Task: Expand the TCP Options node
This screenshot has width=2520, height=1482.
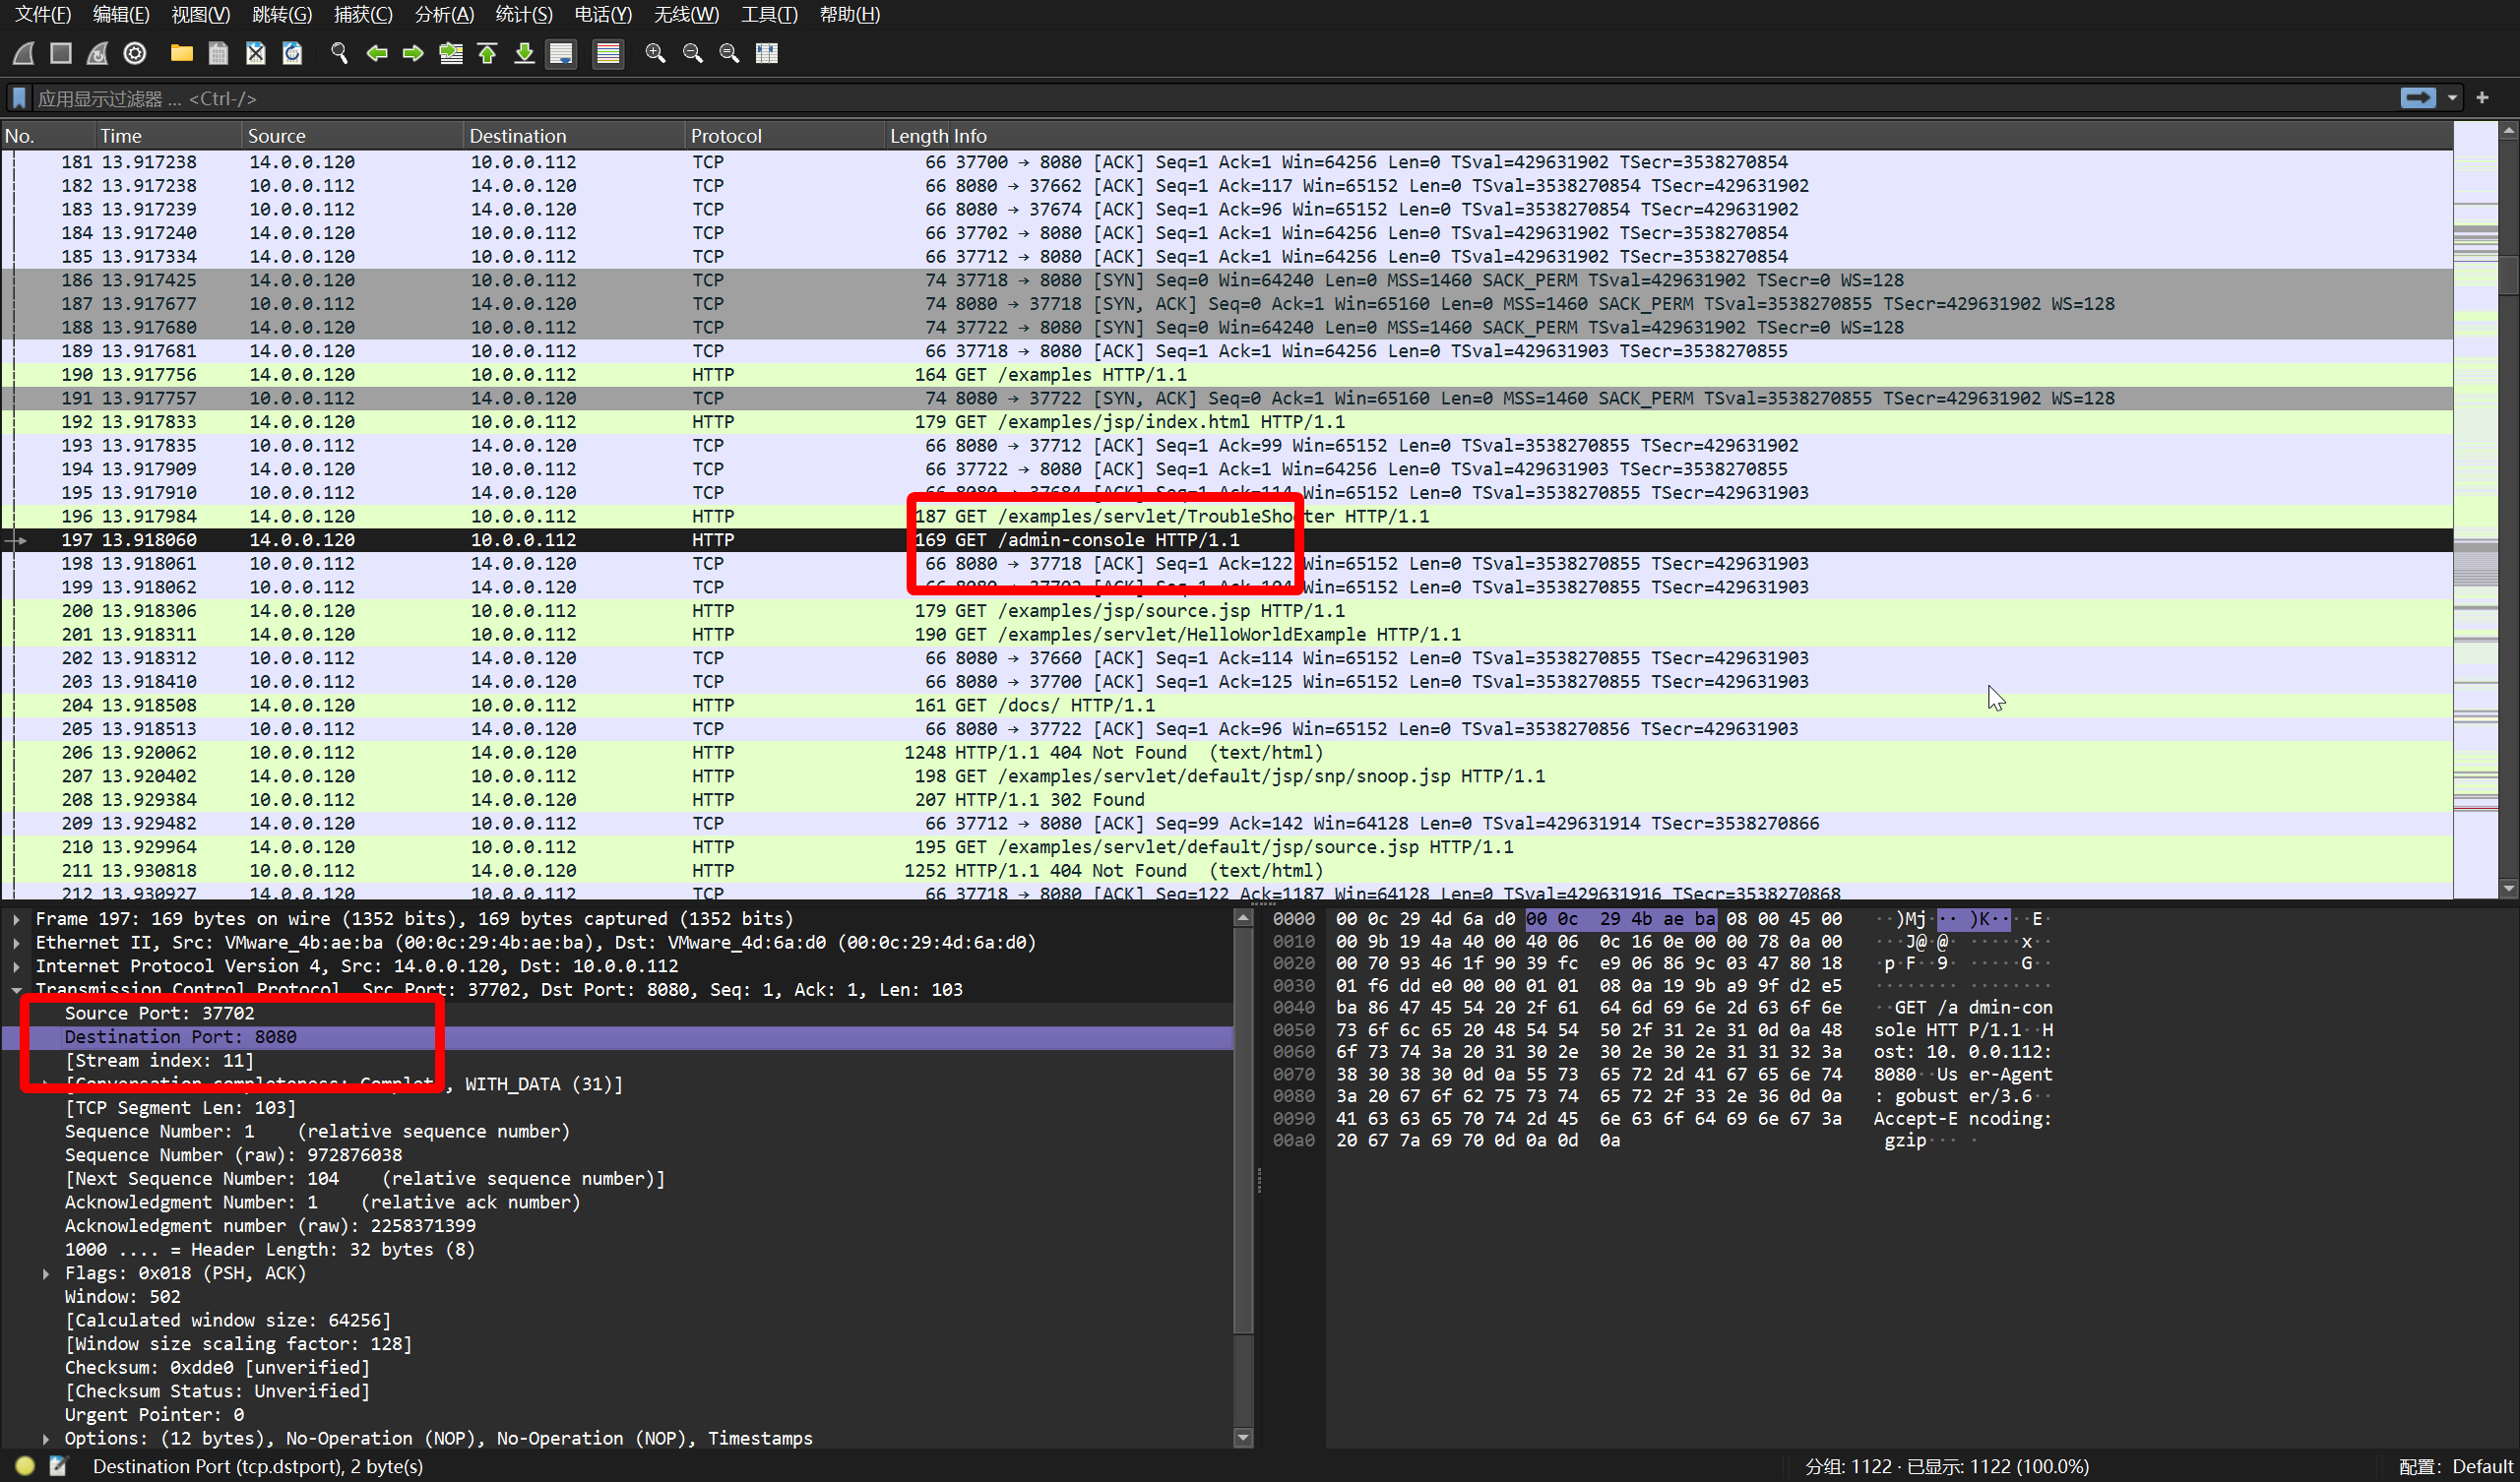Action: [46, 1438]
